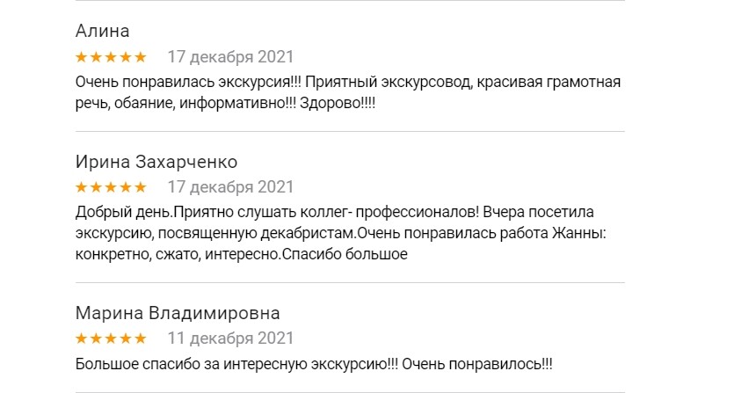Click third star in Алина's rating

[111, 57]
